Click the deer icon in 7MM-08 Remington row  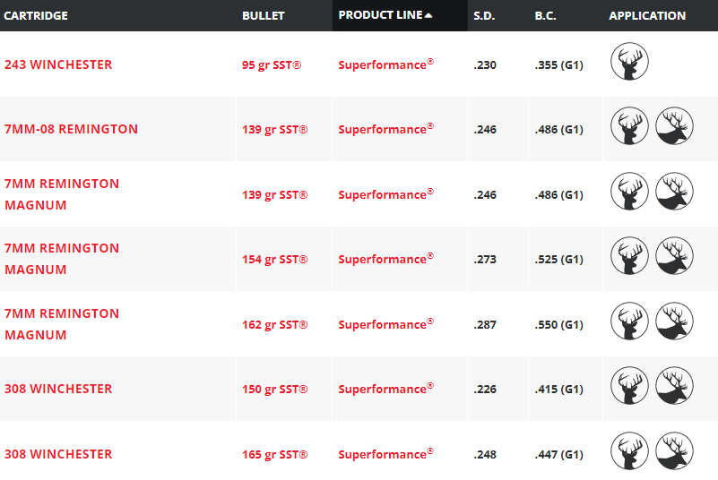pyautogui.click(x=629, y=126)
